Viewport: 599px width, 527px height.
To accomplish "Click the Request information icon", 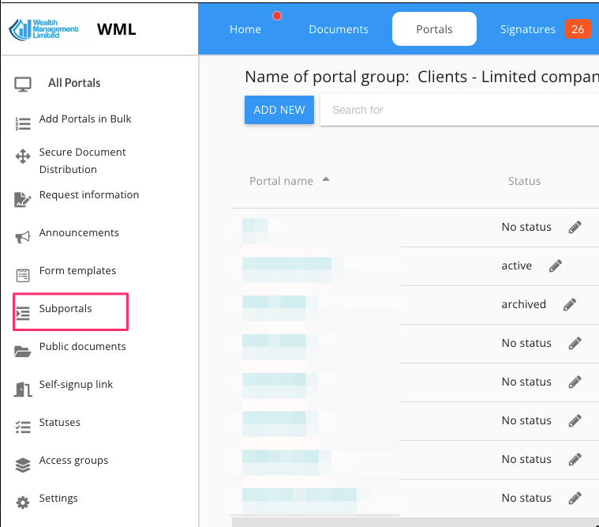I will (x=23, y=199).
